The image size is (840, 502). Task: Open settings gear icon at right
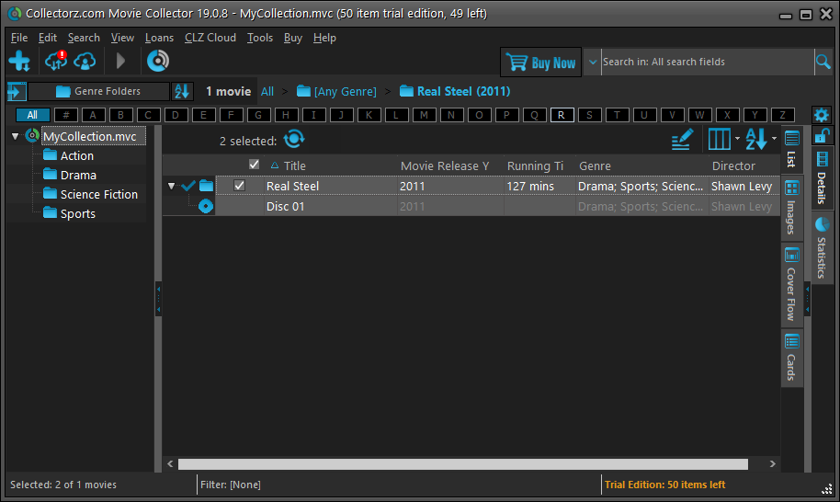point(822,115)
